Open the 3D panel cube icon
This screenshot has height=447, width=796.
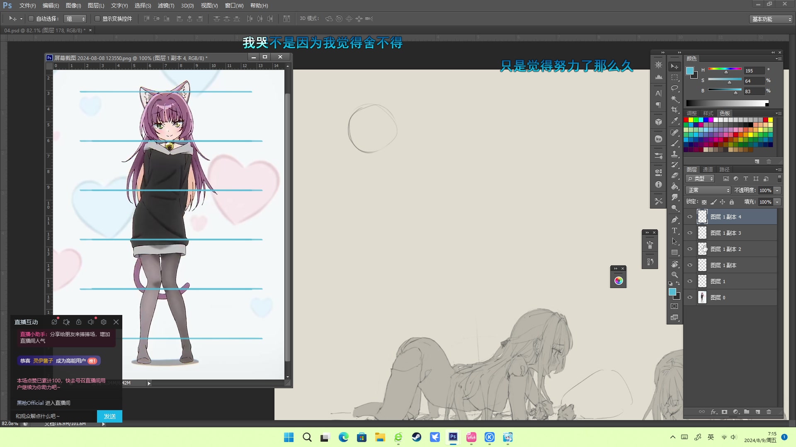pyautogui.click(x=658, y=122)
